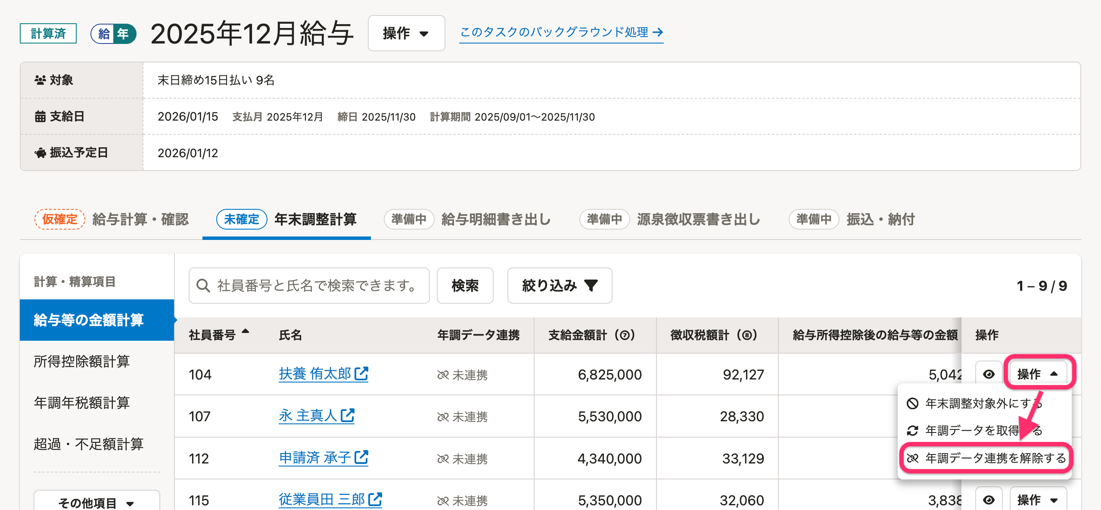Expand the その他項目 dropdown in sidebar
This screenshot has width=1101, height=510.
coord(96,502)
